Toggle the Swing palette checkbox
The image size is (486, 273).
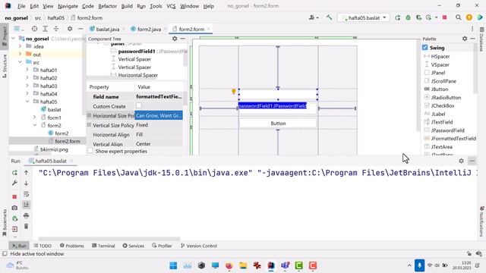425,47
